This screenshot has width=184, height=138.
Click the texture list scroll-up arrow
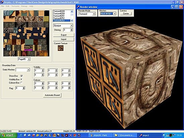[72, 11]
